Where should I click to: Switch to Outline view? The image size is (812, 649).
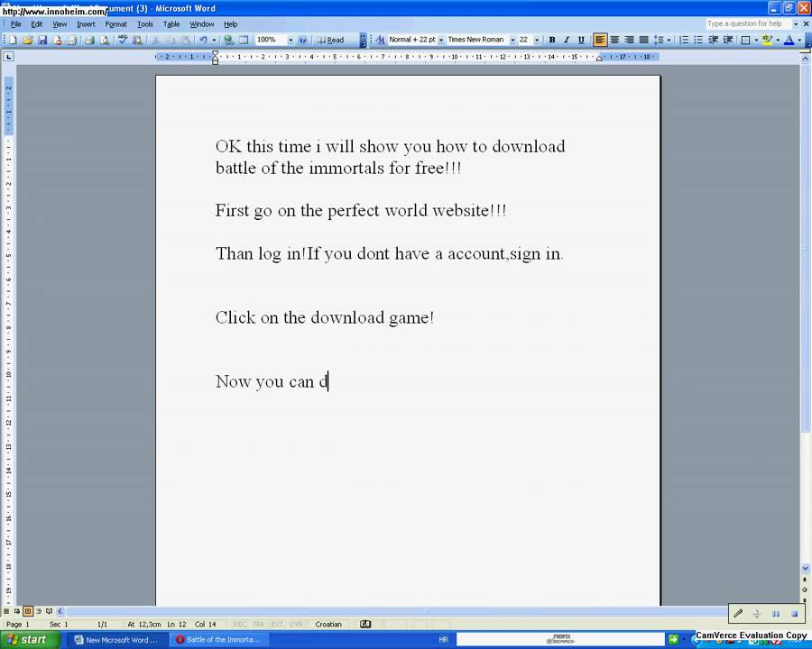pos(38,611)
